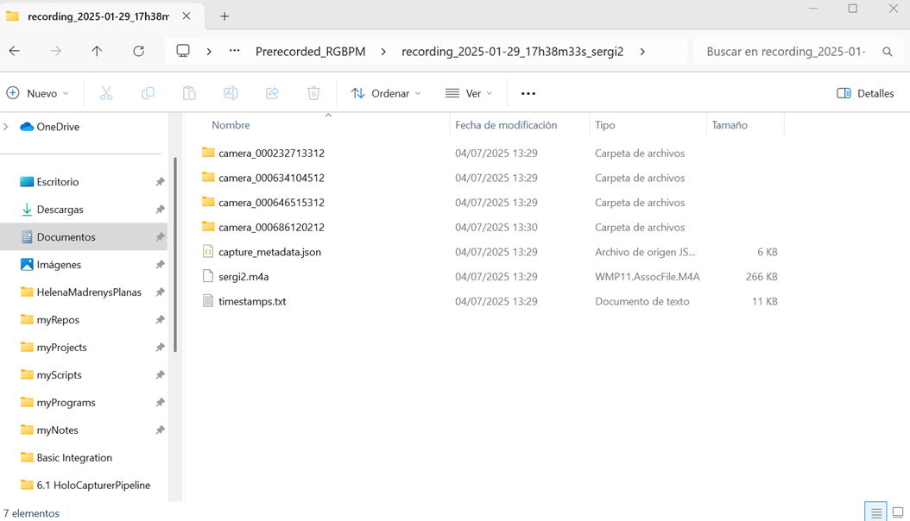Toggle the Detalles details pane
Screen dimensions: 910x521
click(865, 93)
